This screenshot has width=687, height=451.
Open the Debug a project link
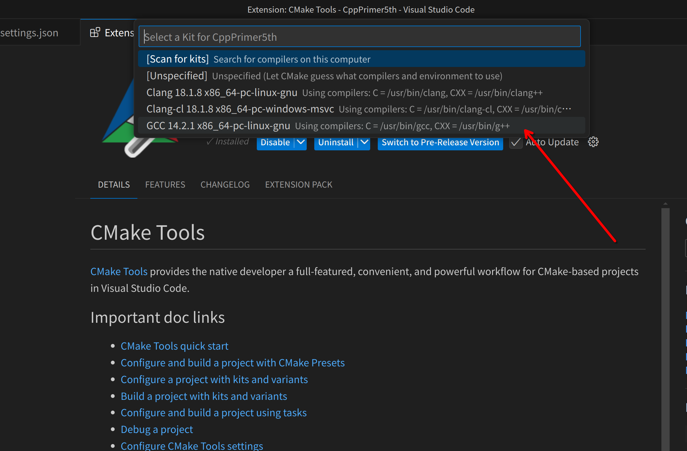tap(157, 430)
